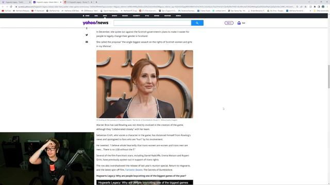Screen dimensions: 330x185
Task: Click paragraph starting 'She called the proposal'
Action: [144, 44]
